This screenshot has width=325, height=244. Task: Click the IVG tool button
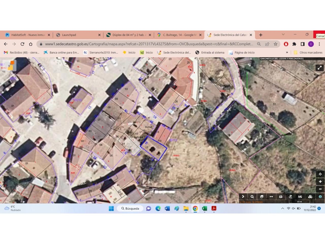click(x=300, y=196)
